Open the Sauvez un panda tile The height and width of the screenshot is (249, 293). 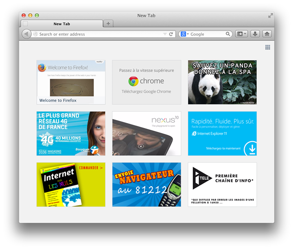(x=223, y=82)
